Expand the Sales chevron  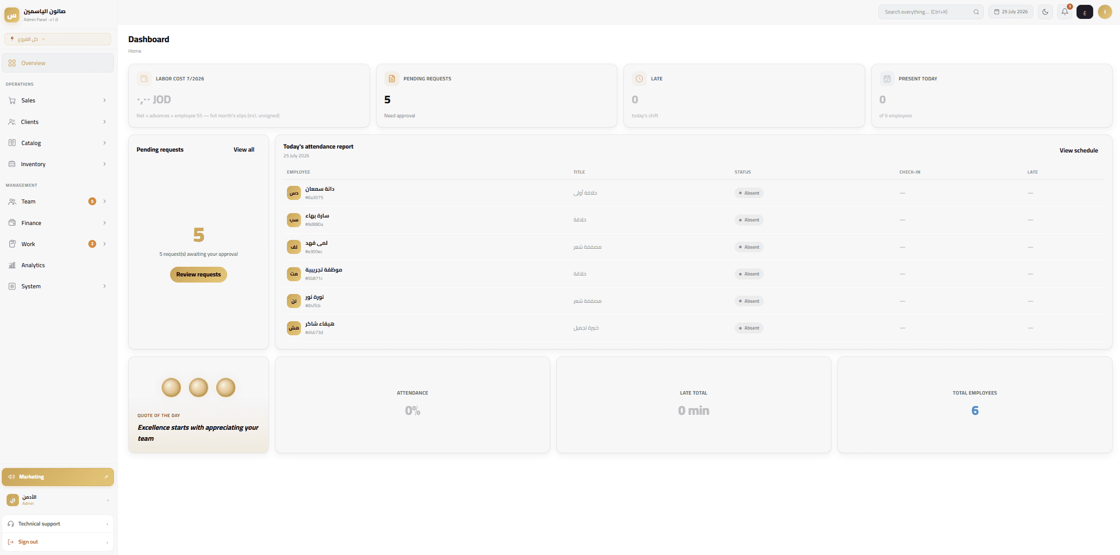(x=105, y=100)
